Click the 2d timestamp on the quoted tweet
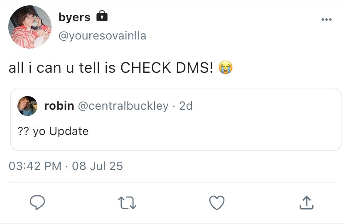The height and width of the screenshot is (224, 344). (x=186, y=106)
